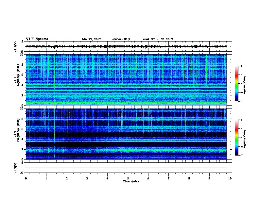The width and height of the screenshot is (259, 200).
Task: Click the ch.1(V) waveform axis label
Action: click(16, 46)
